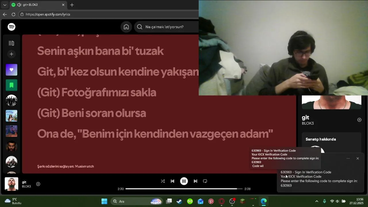This screenshot has height=207, width=368.
Task: Go back in the browser
Action: coord(5,14)
